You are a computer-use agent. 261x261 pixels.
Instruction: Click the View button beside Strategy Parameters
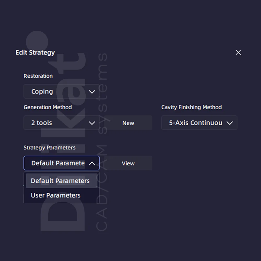tap(128, 163)
